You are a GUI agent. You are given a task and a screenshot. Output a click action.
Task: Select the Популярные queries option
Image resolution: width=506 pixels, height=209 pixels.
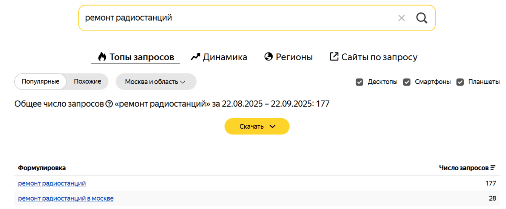40,81
